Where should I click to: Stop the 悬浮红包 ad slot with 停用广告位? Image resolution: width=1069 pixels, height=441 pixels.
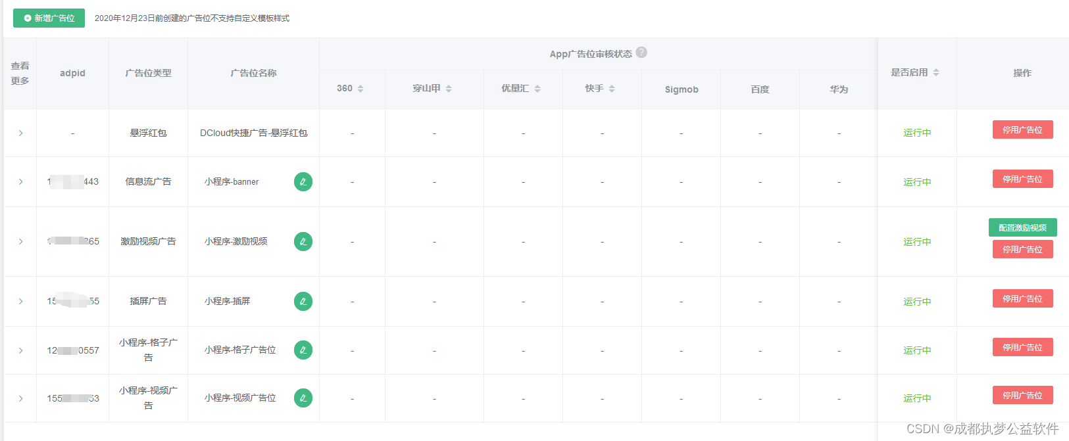tap(1022, 129)
